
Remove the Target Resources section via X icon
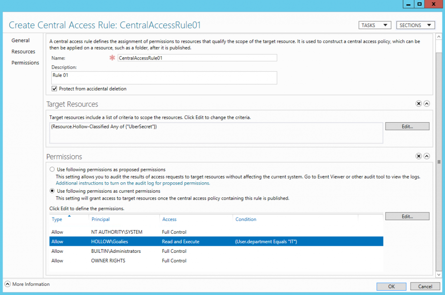click(x=418, y=104)
